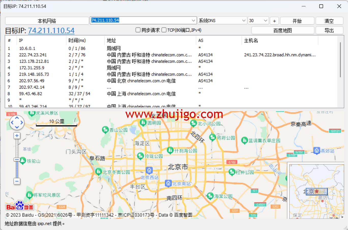Click the 百度地图 button
Screen dimensions: 348x230
click(283, 30)
